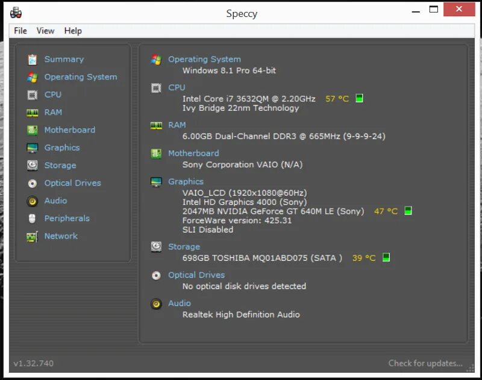Minimize the Speccy window
This screenshot has height=380, width=482.
[416, 11]
